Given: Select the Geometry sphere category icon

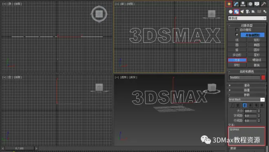Looking at the screenshot, I should tap(231, 12).
